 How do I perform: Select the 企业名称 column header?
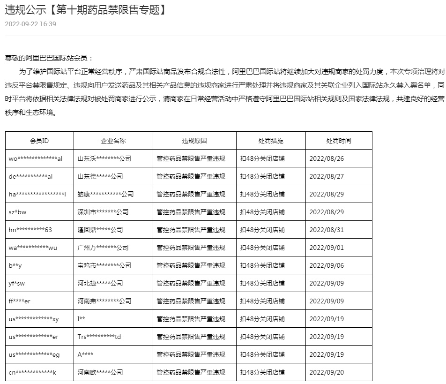[113, 141]
